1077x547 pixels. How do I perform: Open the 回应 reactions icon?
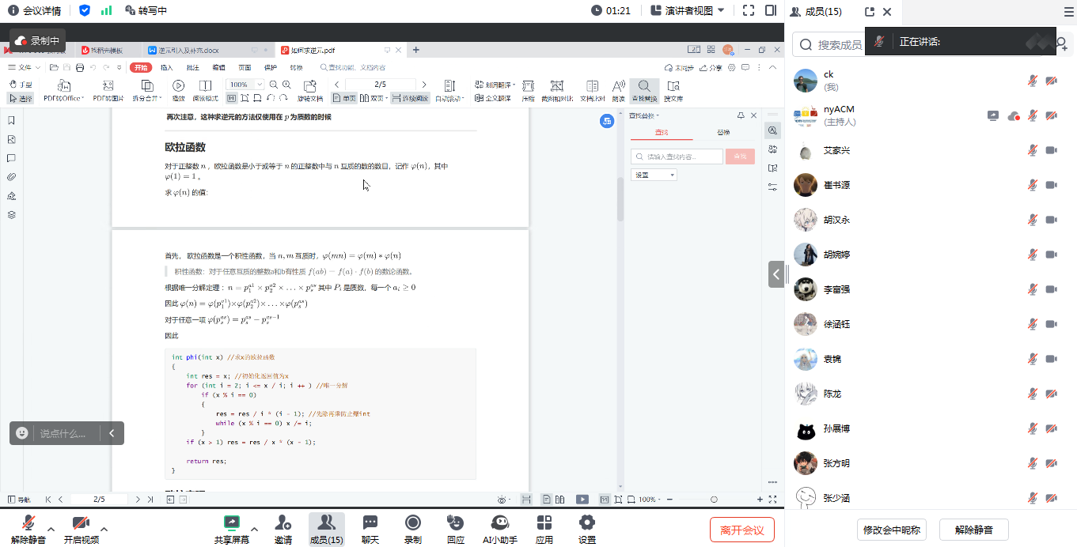pos(455,528)
